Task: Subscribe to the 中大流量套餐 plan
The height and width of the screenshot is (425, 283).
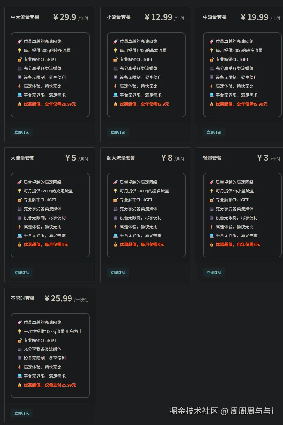Action: click(22, 133)
